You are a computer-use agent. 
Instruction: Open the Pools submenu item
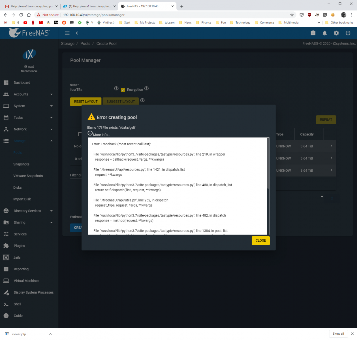click(x=18, y=152)
